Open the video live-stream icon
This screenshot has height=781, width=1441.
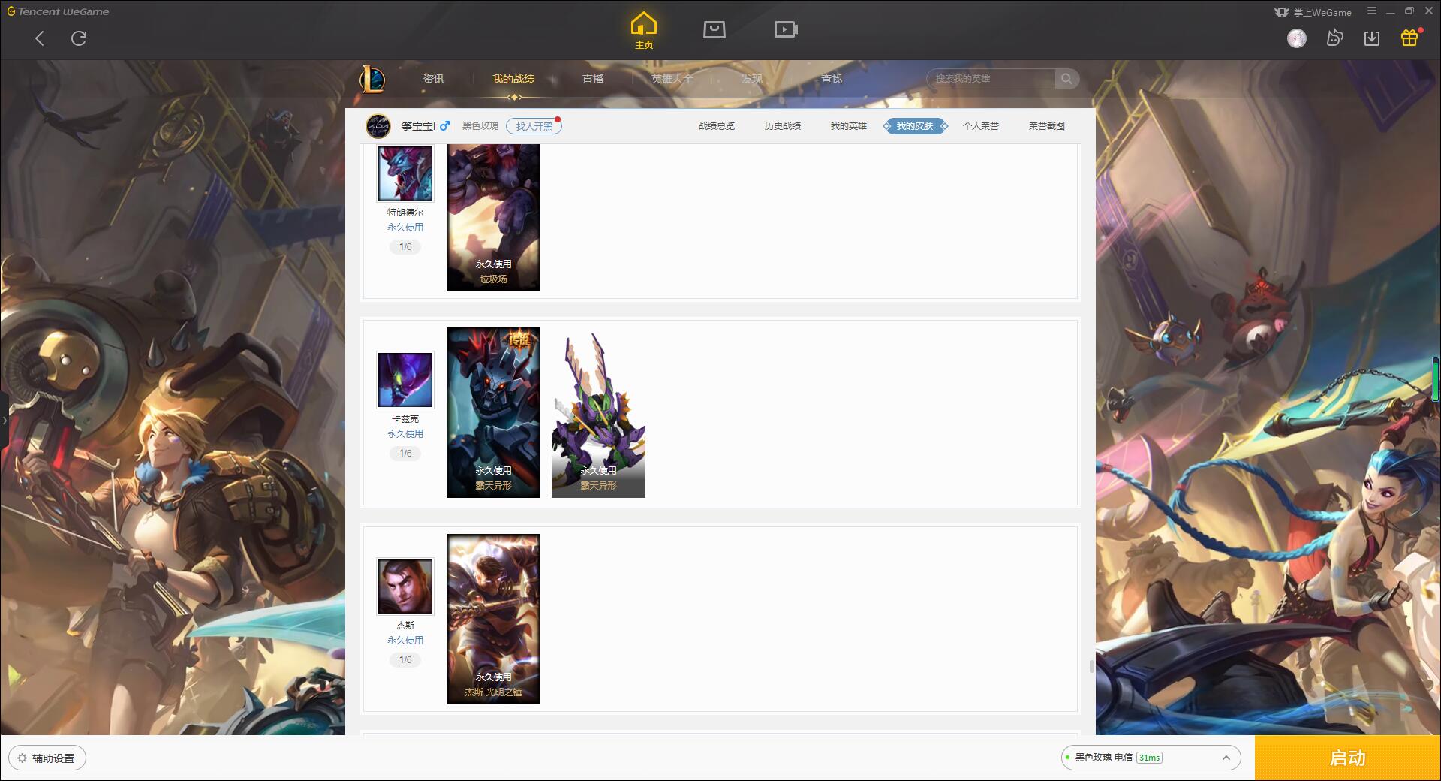pyautogui.click(x=785, y=30)
